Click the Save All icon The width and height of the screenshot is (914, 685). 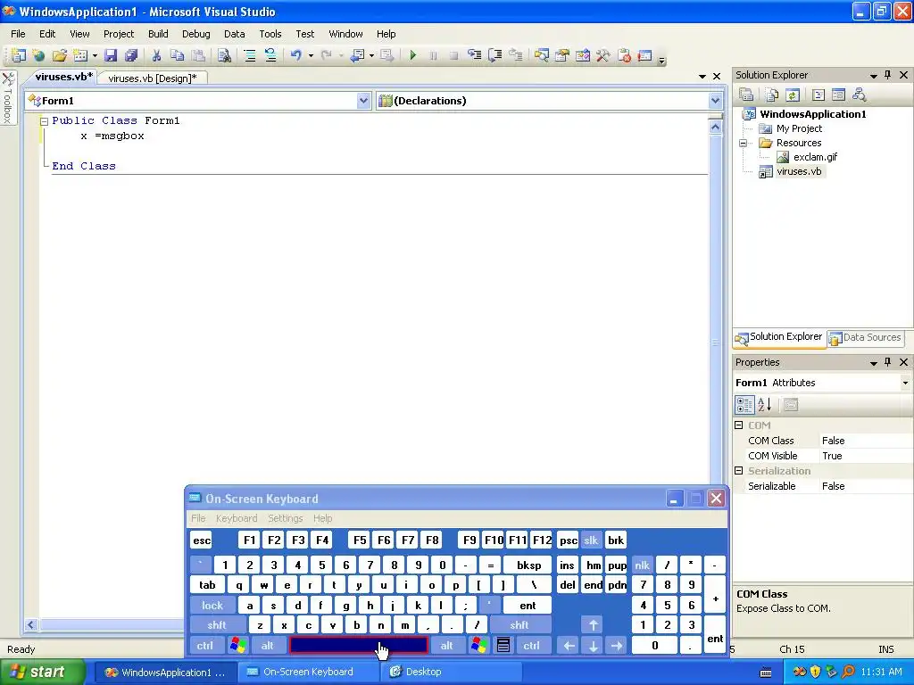pos(131,55)
